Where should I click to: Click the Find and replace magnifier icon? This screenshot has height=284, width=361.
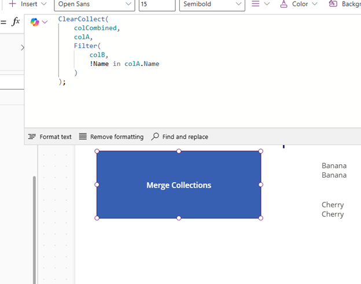(x=155, y=137)
